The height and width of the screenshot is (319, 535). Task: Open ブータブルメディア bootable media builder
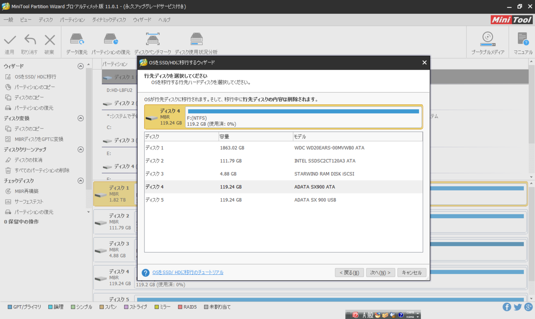click(x=488, y=44)
